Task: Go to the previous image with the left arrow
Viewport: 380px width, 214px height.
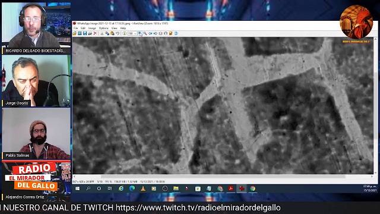Action: click(x=150, y=33)
